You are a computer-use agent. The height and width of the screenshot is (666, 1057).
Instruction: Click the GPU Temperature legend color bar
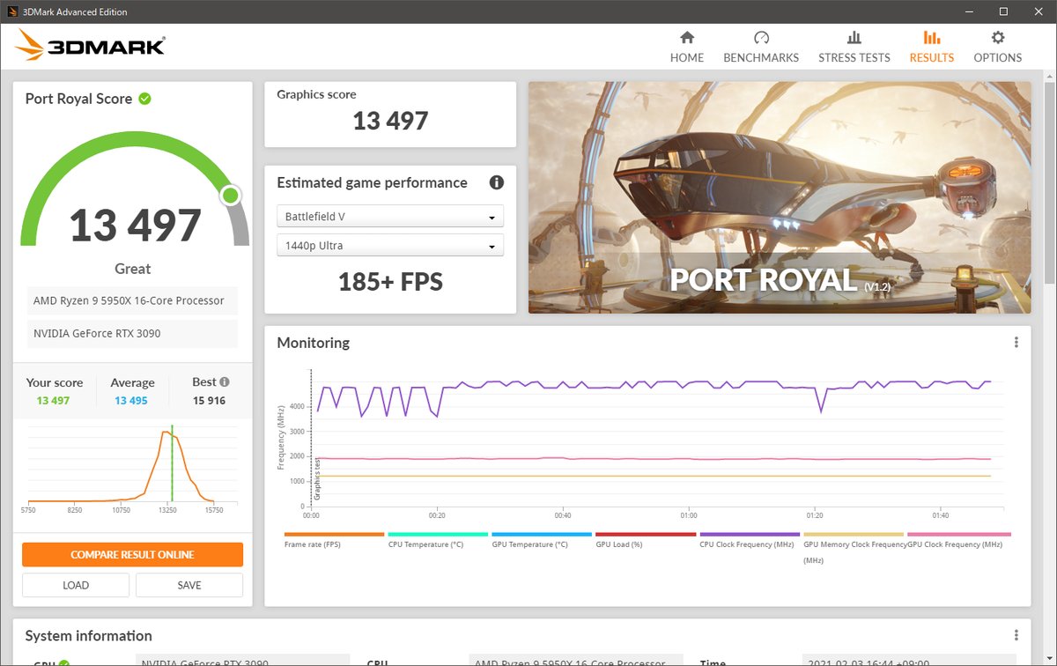[542, 534]
